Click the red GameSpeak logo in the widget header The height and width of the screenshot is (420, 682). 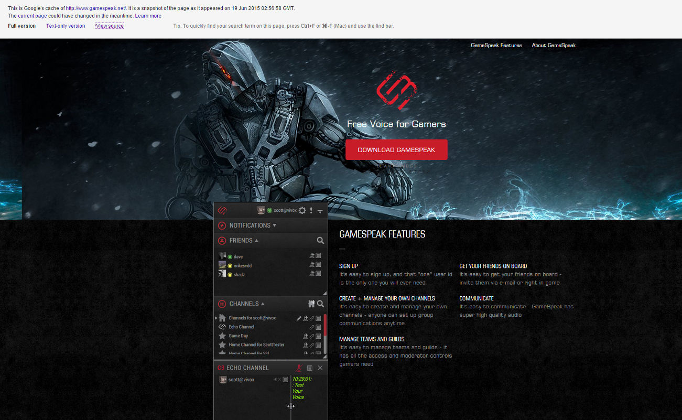[x=222, y=210]
